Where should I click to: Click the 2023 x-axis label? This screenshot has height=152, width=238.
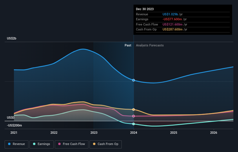pyautogui.click(x=94, y=133)
